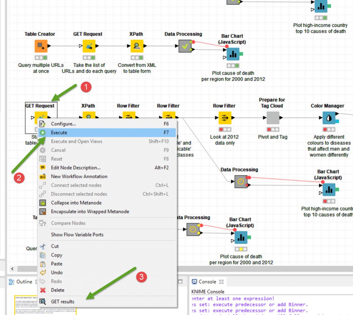Click the Data Processing node with checkmark

(x=185, y=46)
